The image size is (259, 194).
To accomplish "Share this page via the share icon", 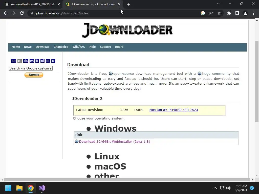I will 211,13.
